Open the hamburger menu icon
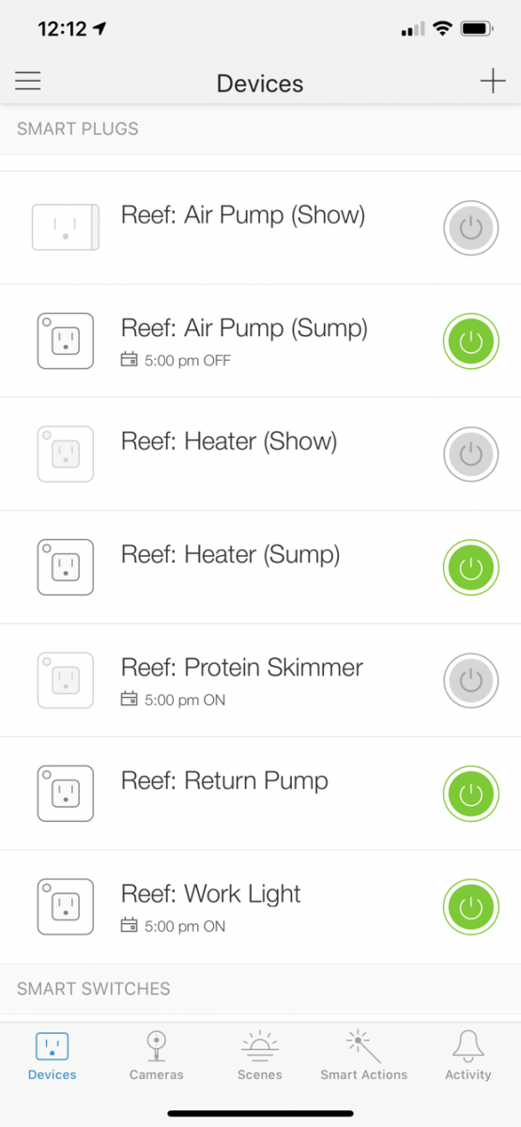 pos(28,81)
